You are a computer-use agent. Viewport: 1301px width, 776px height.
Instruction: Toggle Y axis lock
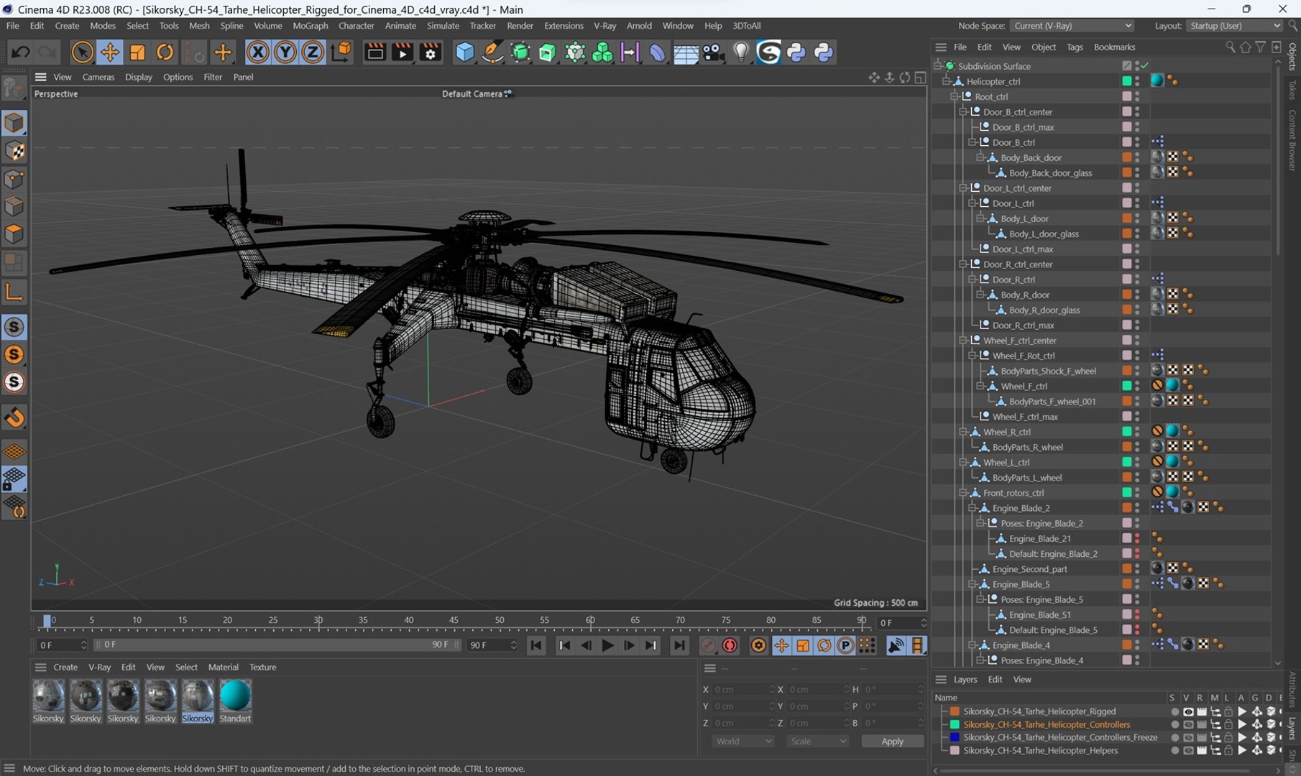tap(285, 52)
